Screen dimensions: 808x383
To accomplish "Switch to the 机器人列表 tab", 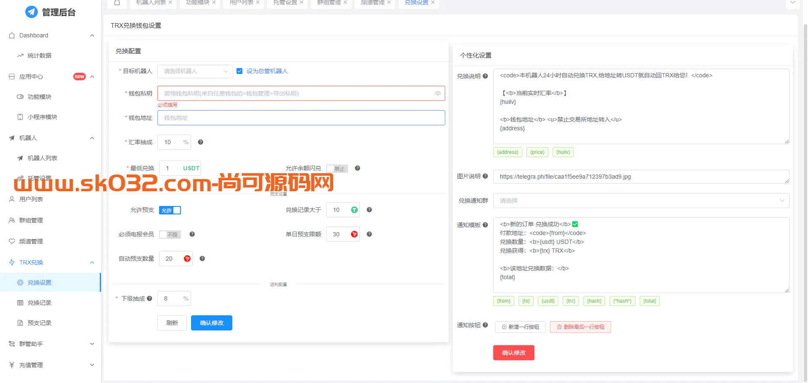I will [151, 3].
